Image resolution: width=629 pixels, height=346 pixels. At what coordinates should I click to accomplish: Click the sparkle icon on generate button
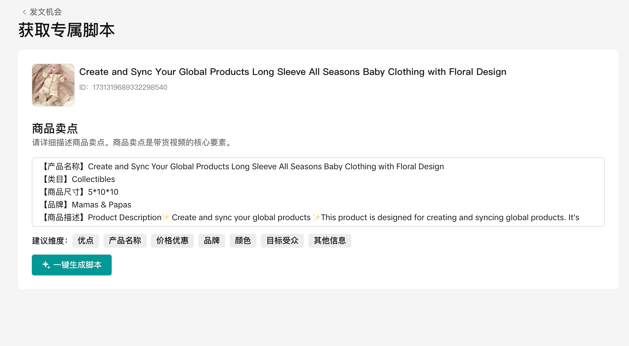(46, 265)
